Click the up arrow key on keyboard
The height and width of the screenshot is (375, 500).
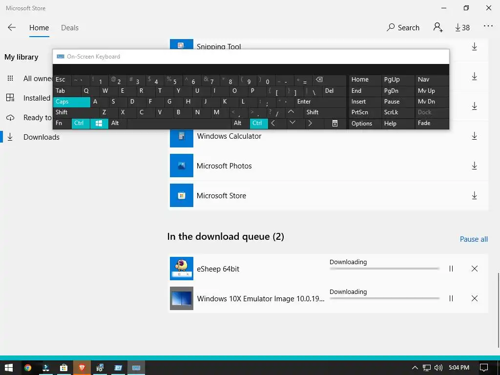294,112
